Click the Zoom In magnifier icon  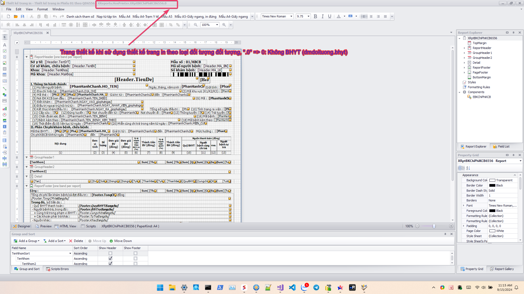[x=224, y=25]
